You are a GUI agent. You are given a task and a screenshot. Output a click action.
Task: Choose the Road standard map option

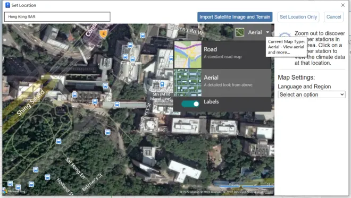pos(222,55)
